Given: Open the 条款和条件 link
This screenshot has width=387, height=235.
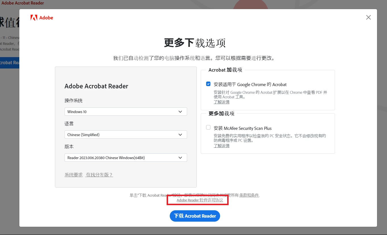Looking at the screenshot, I should tap(249, 195).
